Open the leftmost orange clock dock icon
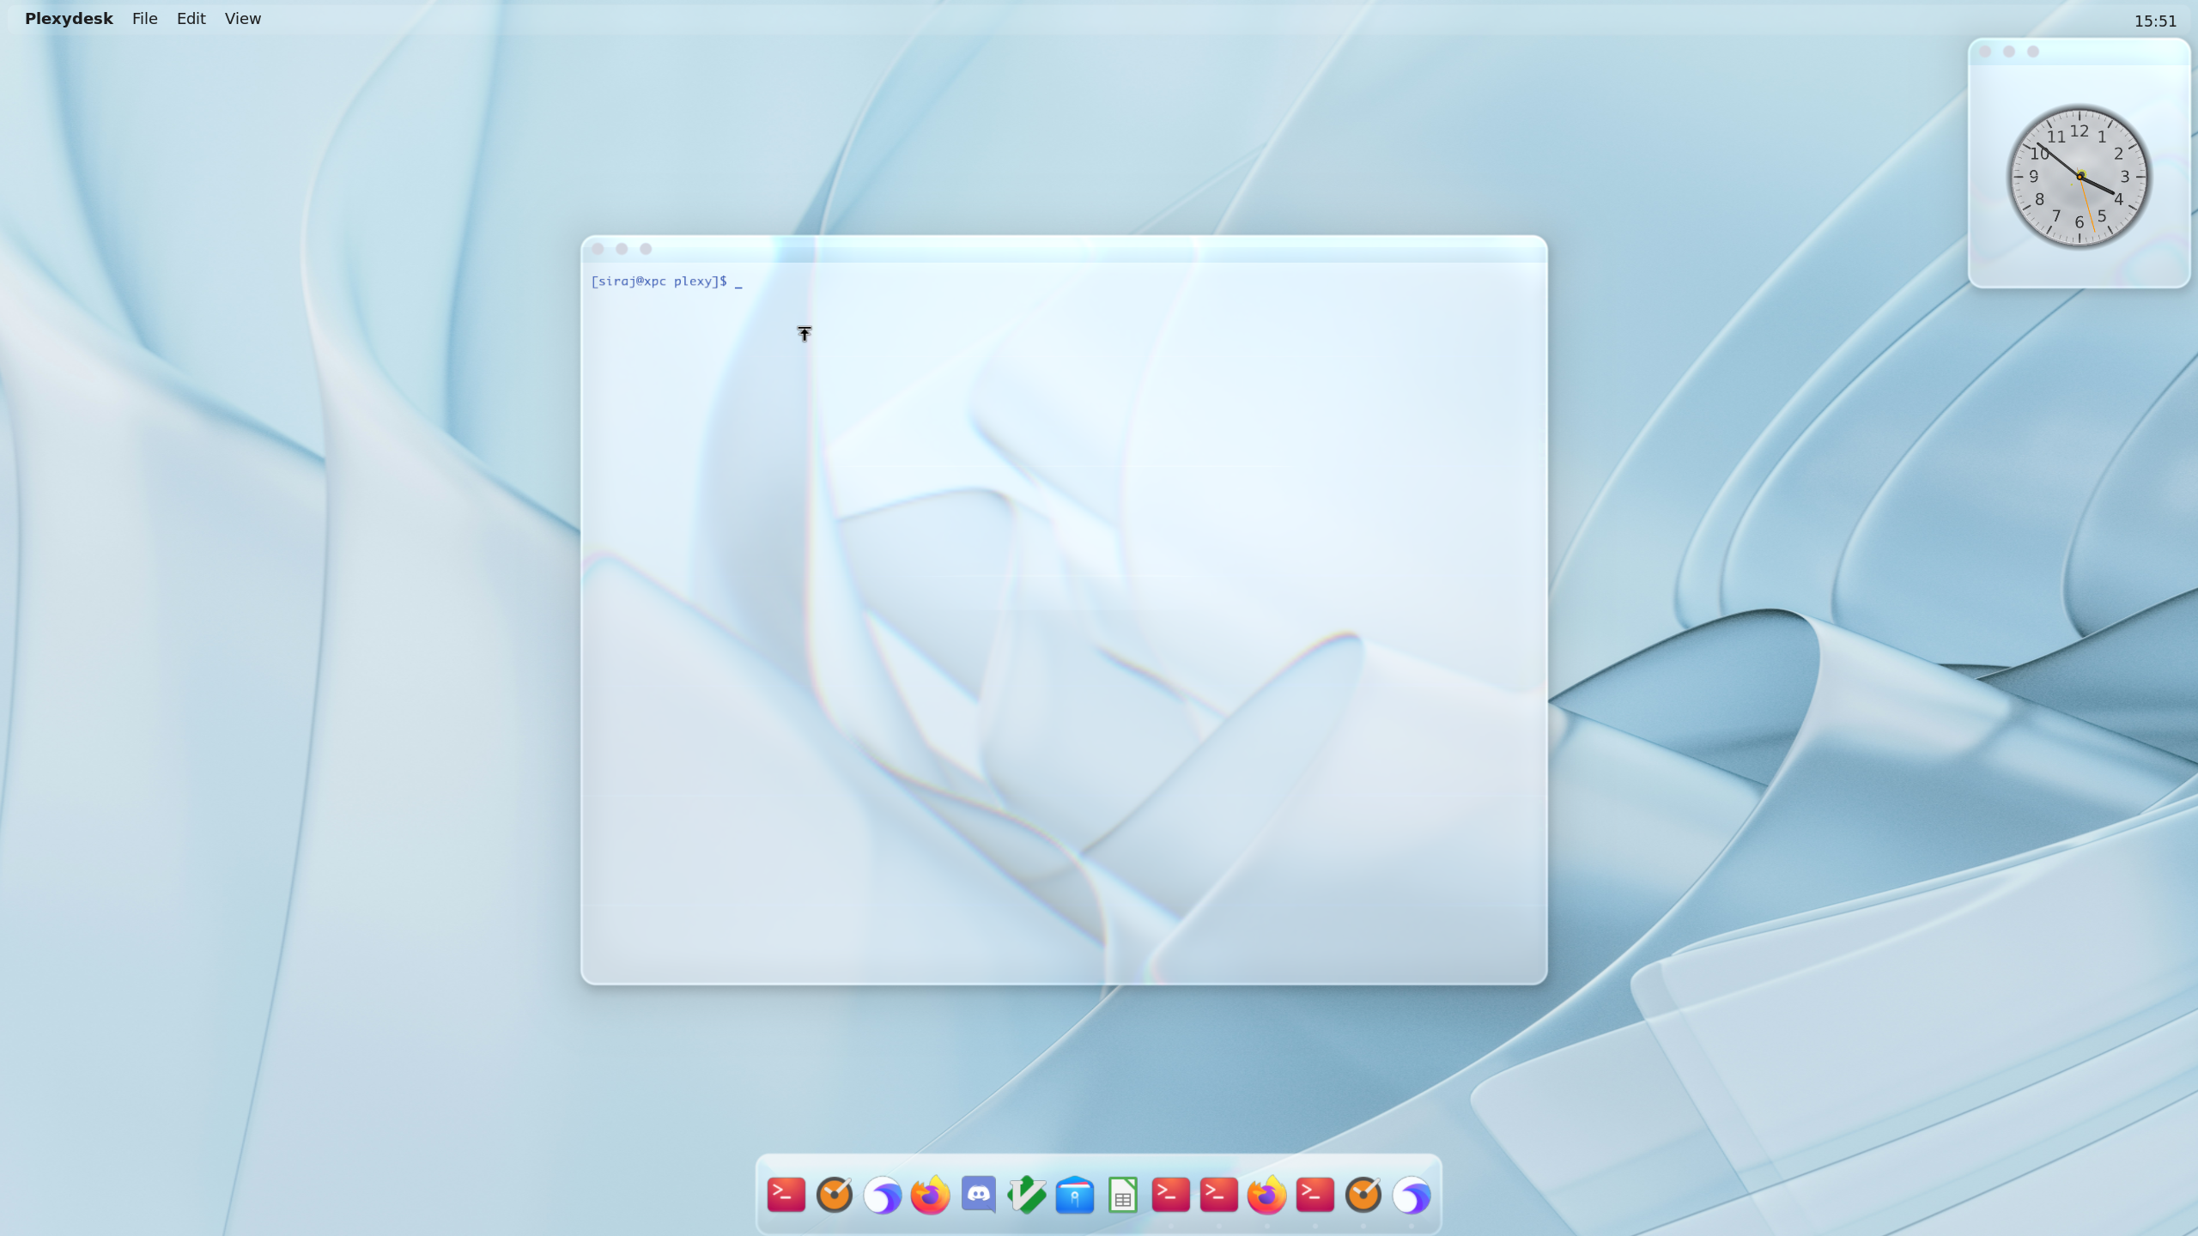Viewport: 2198px width, 1236px height. coord(834,1195)
